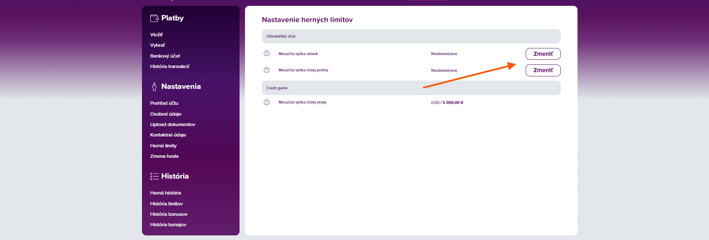Screen dimensions: 709x240
Task: Open Bankový účet in sidebar
Action: click(165, 56)
